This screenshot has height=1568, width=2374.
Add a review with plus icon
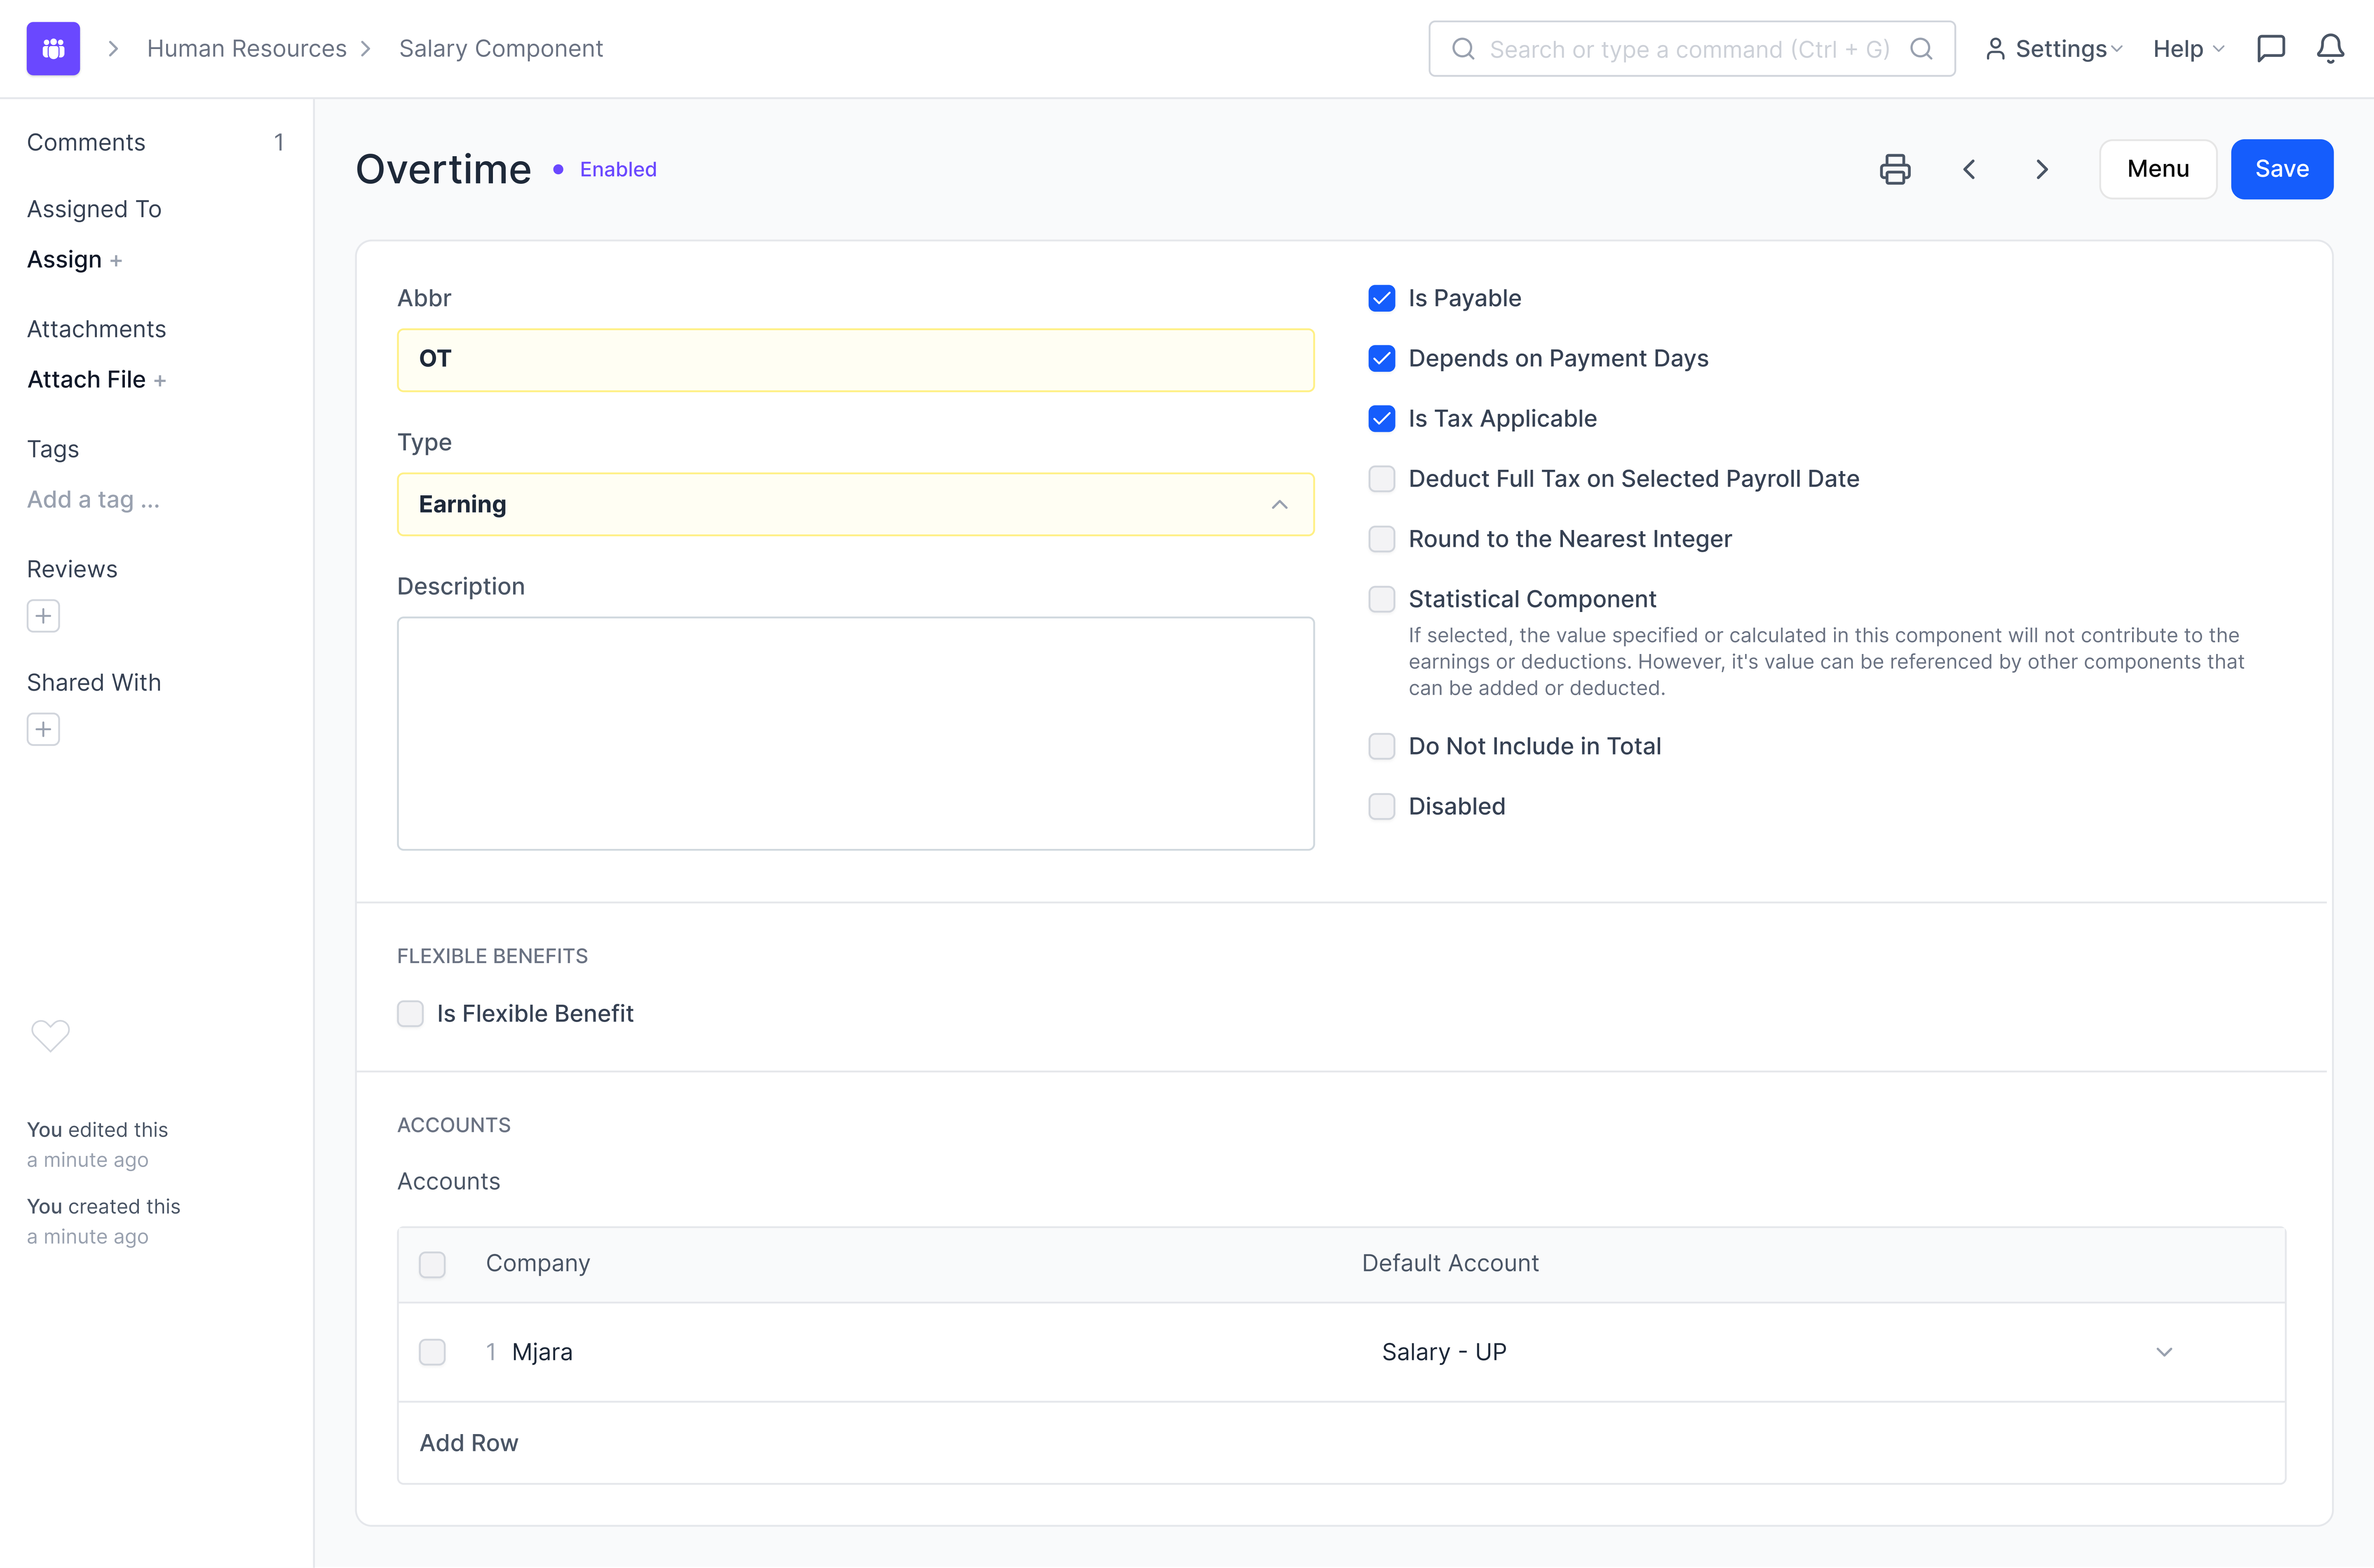pos(43,616)
